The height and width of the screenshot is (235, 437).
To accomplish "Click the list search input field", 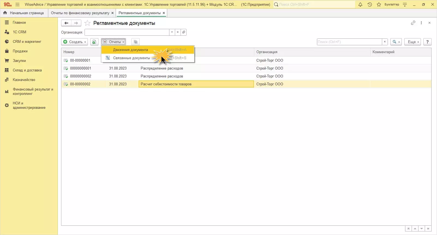I will (349, 42).
